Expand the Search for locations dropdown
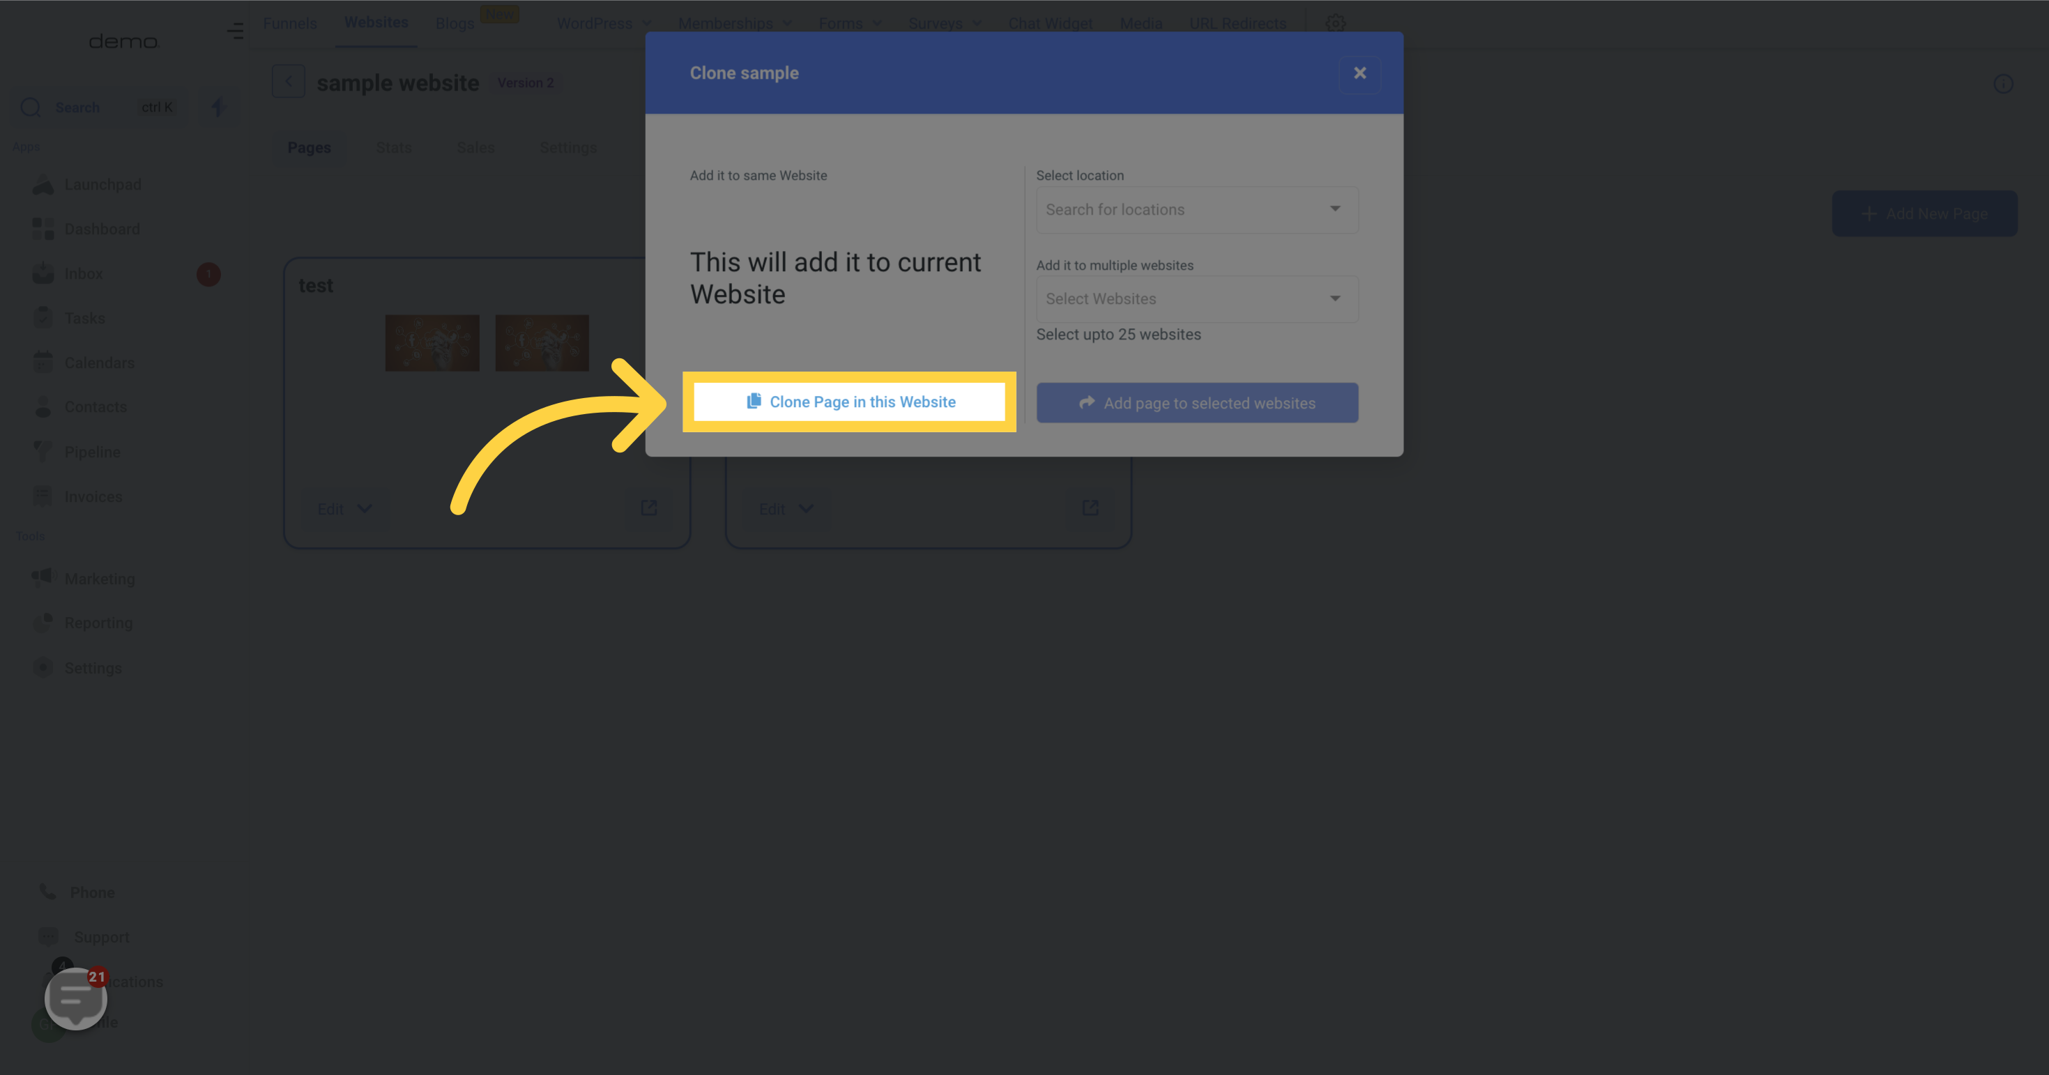Image resolution: width=2049 pixels, height=1075 pixels. tap(1196, 208)
